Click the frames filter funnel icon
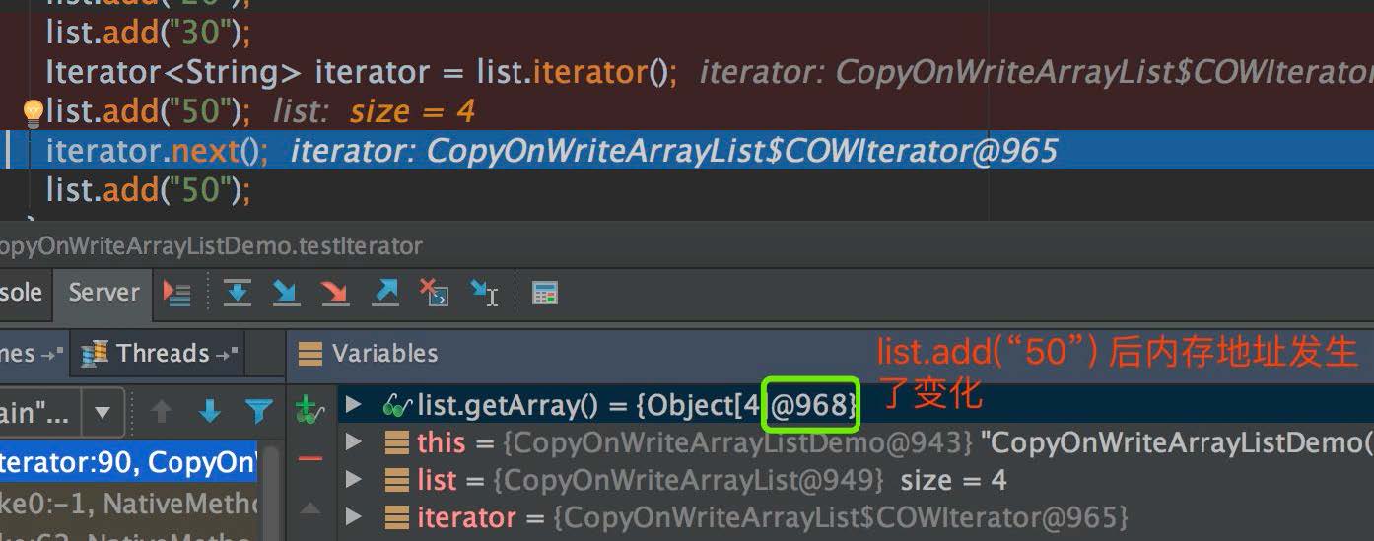This screenshot has width=1374, height=541. 258,411
